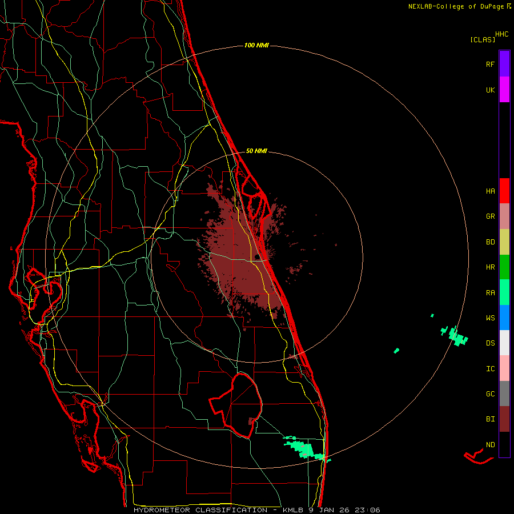Viewport: 514px width, 514px height.
Task: Click the HYDROMETEOR CLASSIFICATION title text
Action: (x=200, y=510)
